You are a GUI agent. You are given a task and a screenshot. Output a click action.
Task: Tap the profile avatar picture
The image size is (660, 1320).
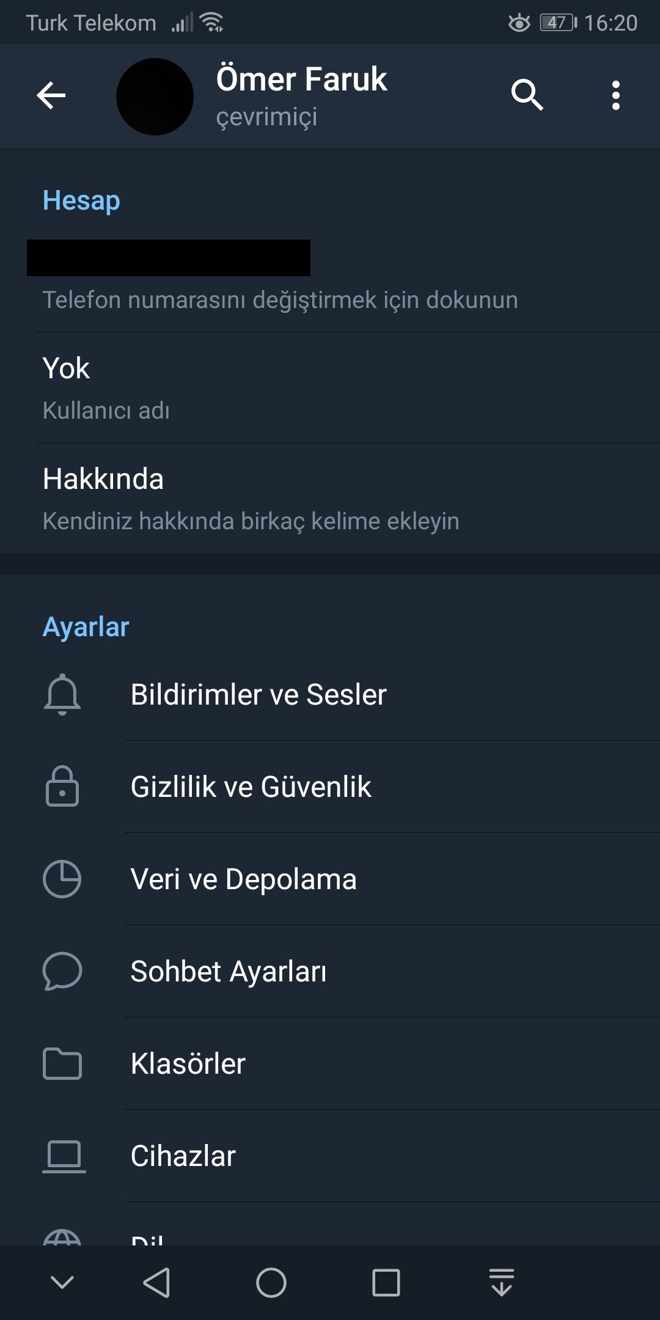(x=155, y=97)
